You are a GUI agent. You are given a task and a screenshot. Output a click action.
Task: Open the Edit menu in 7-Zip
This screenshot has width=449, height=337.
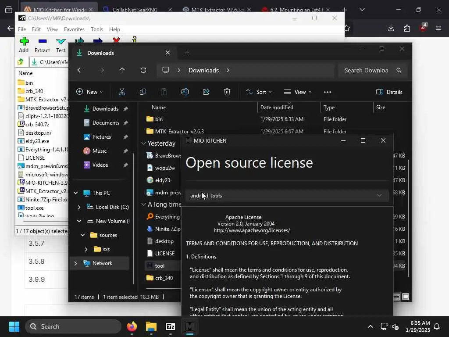tap(36, 29)
